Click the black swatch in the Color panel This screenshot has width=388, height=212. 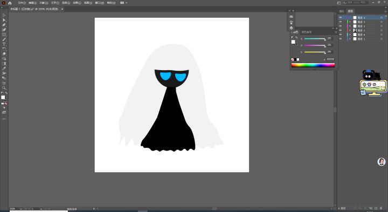pyautogui.click(x=295, y=59)
